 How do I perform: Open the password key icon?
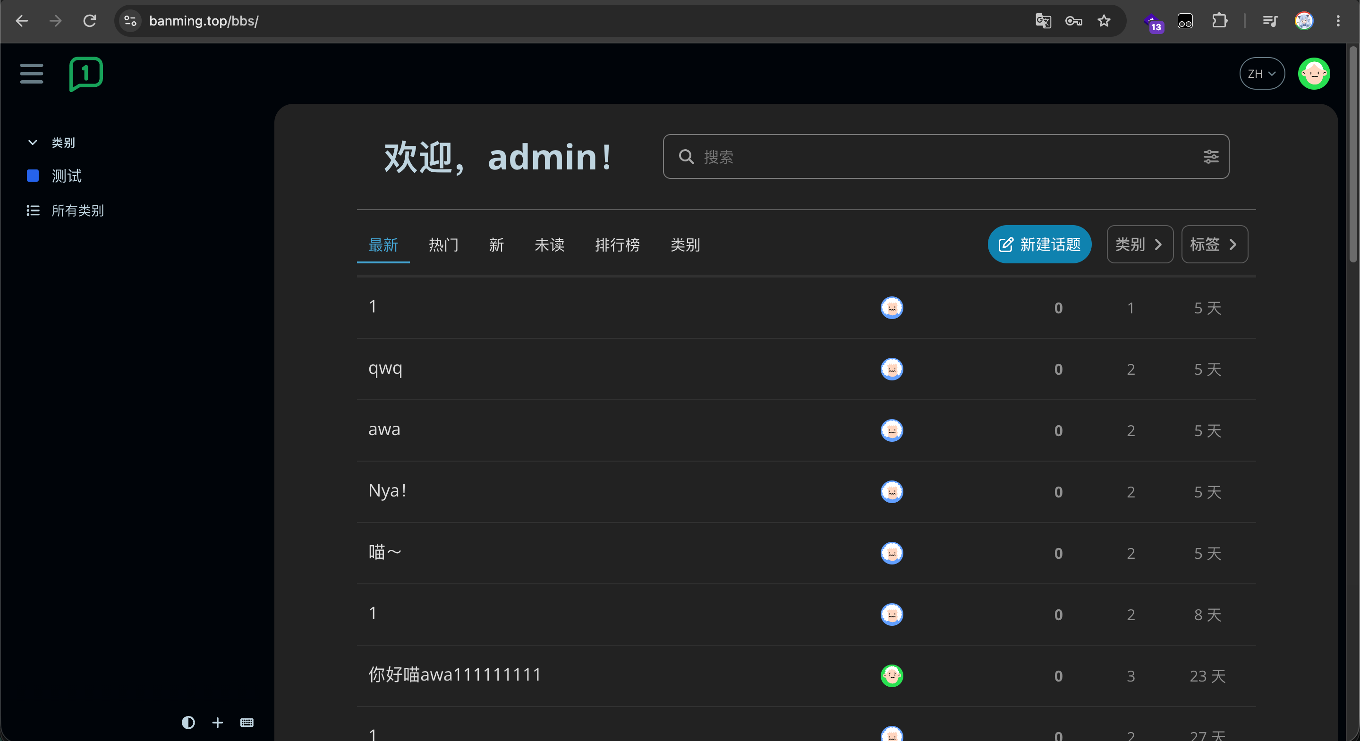(1074, 21)
